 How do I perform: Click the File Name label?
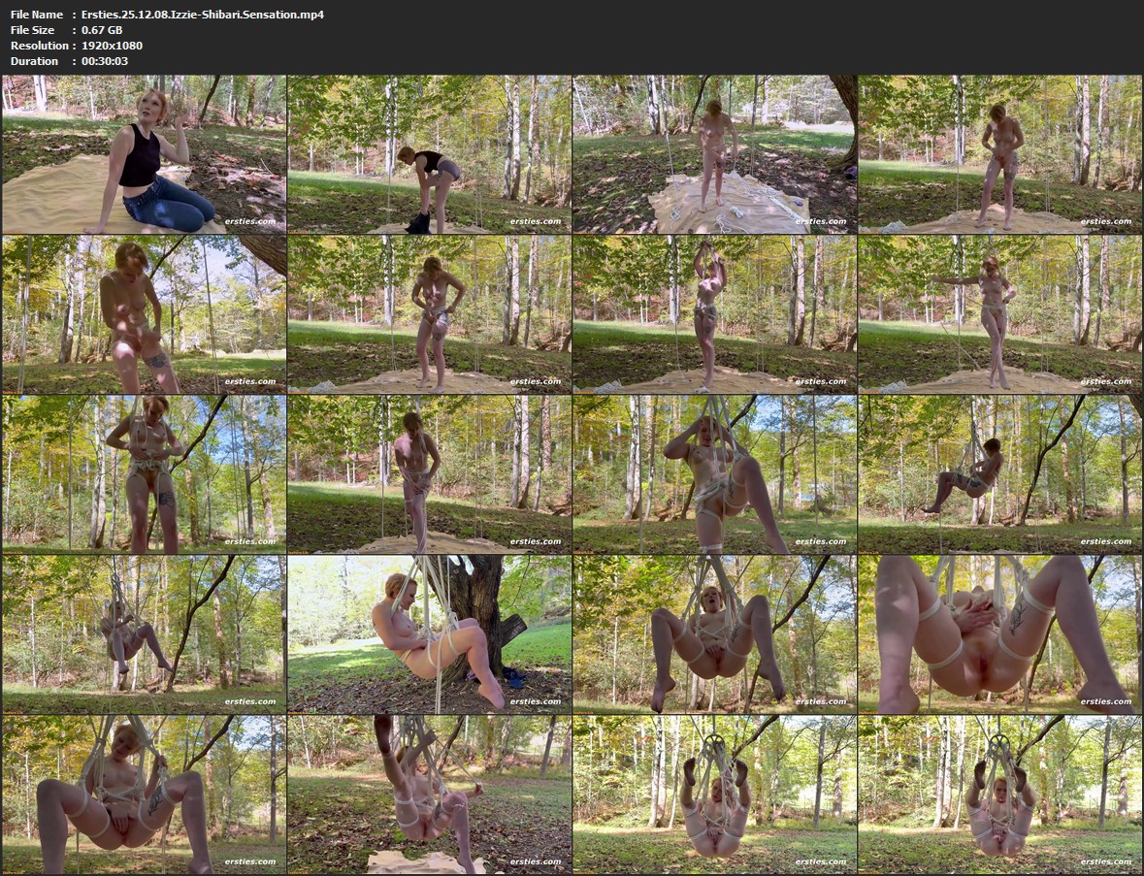[36, 15]
